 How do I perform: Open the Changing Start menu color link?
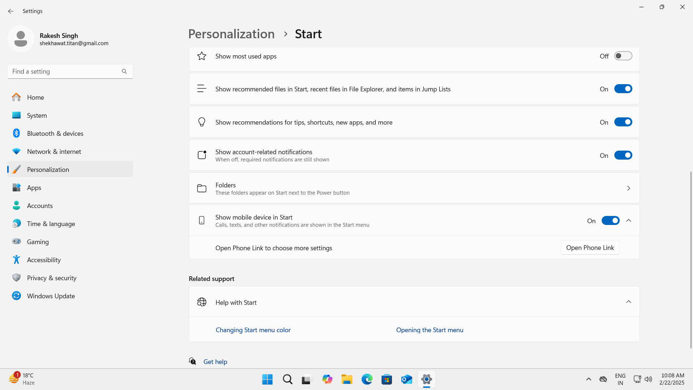tap(253, 330)
